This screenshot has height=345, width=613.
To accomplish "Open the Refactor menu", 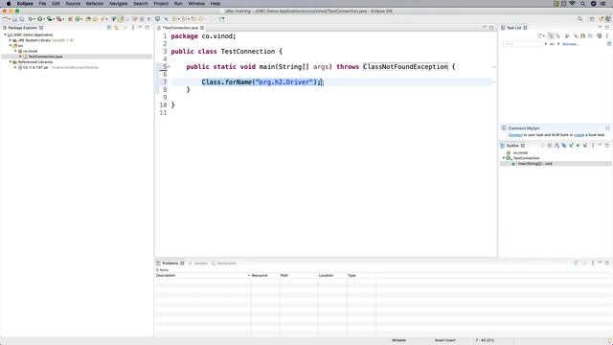I will (95, 4).
